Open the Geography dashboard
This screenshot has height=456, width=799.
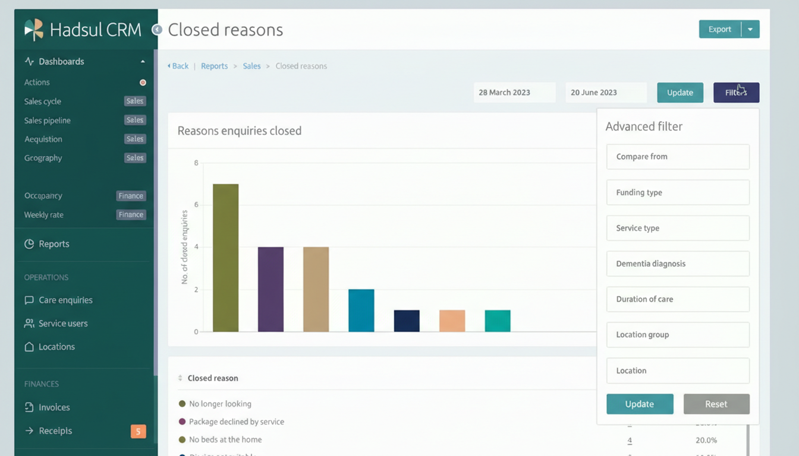tap(43, 158)
